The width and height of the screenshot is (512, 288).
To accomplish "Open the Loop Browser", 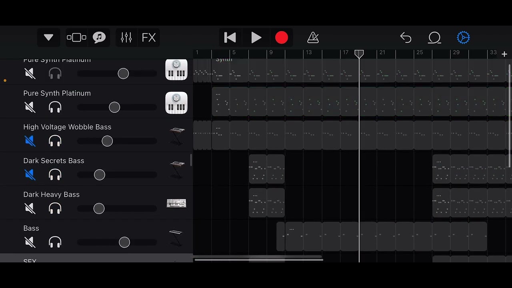I will (434, 38).
